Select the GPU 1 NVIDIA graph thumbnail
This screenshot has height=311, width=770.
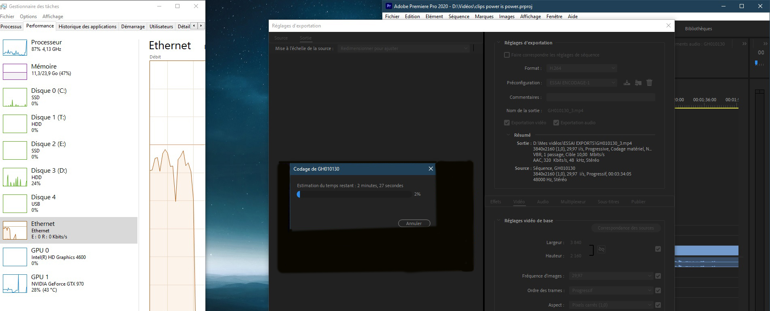tap(15, 284)
